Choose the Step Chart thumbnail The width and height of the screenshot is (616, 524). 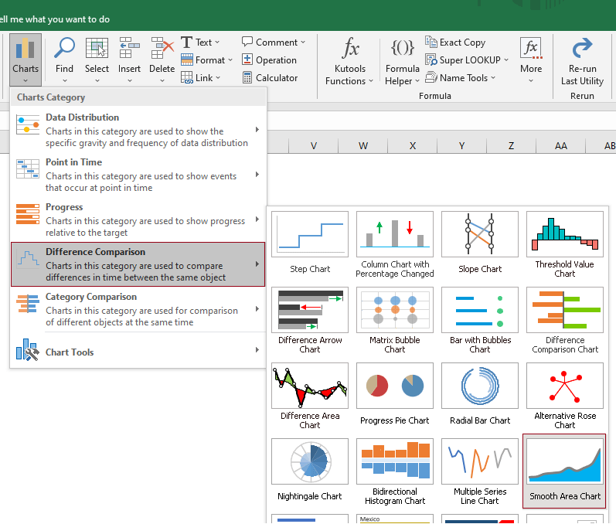pyautogui.click(x=310, y=244)
